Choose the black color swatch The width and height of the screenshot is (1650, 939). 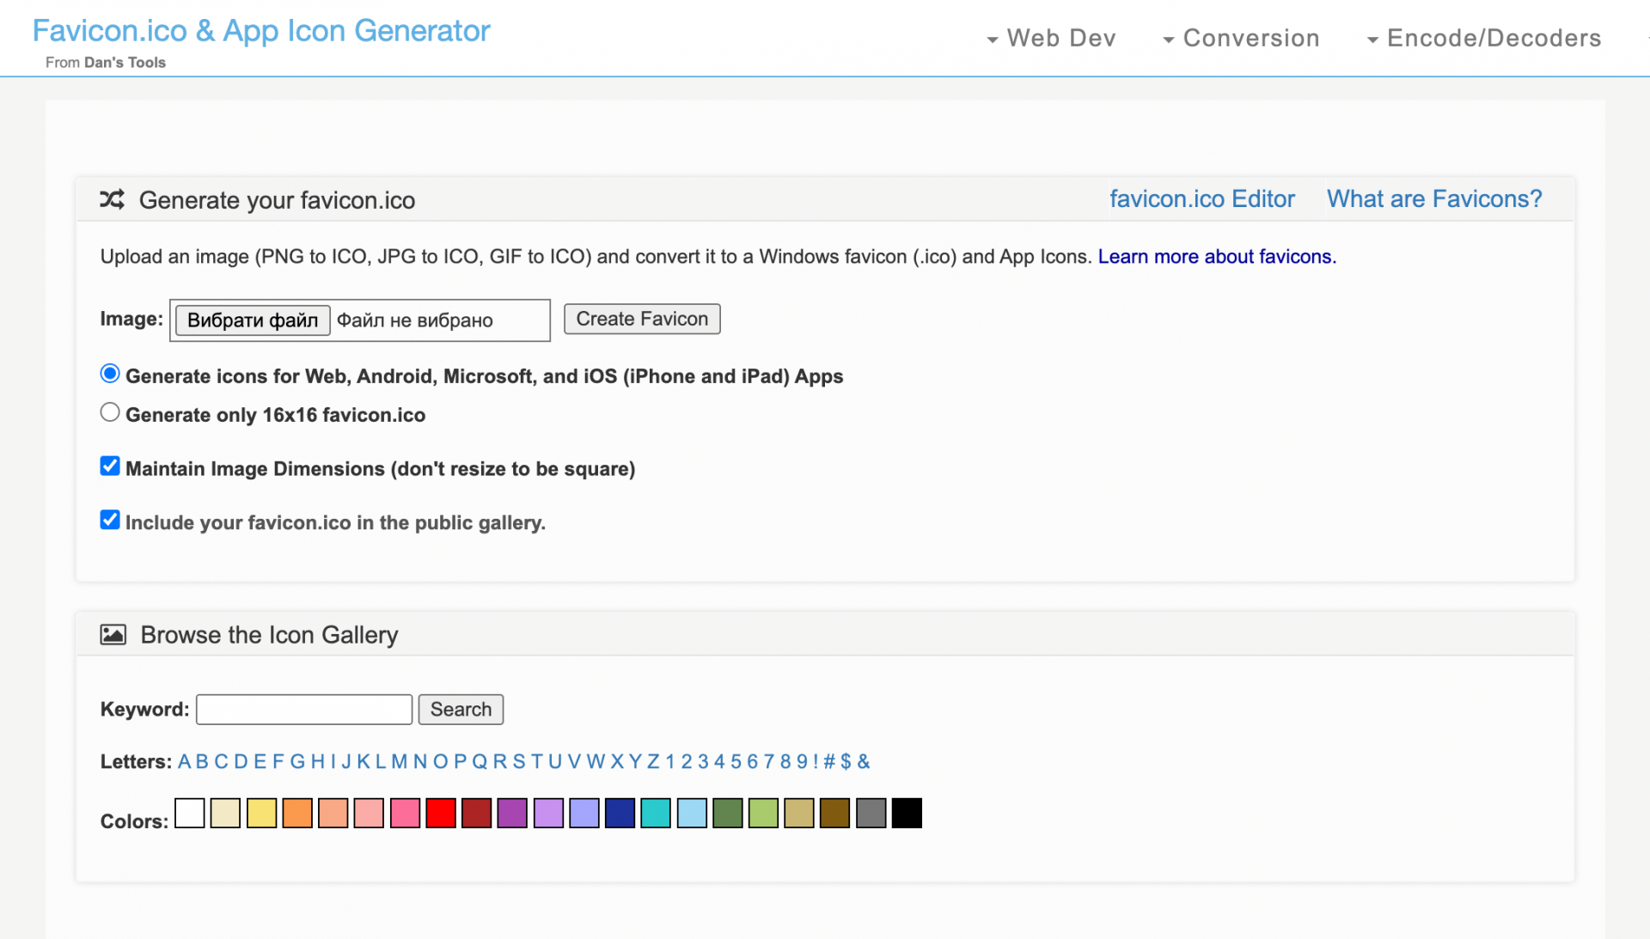click(x=906, y=813)
